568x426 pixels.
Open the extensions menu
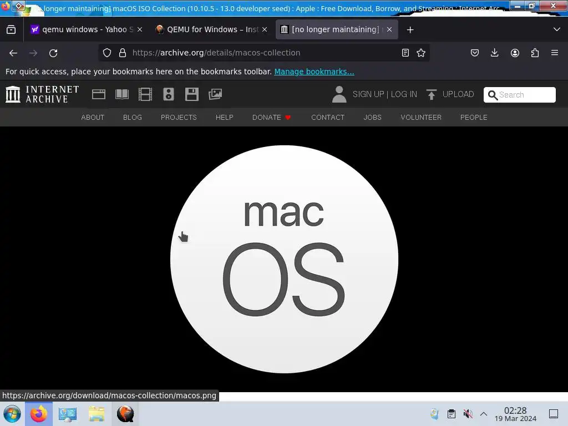pyautogui.click(x=535, y=53)
